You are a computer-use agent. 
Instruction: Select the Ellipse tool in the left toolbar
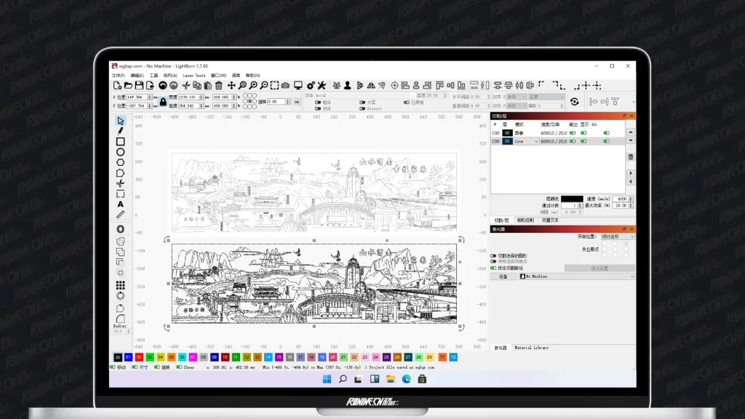point(121,152)
